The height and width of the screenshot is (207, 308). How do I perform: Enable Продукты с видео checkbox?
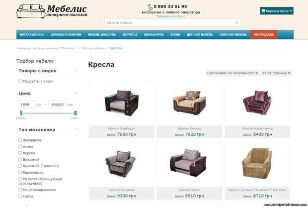pos(20,81)
